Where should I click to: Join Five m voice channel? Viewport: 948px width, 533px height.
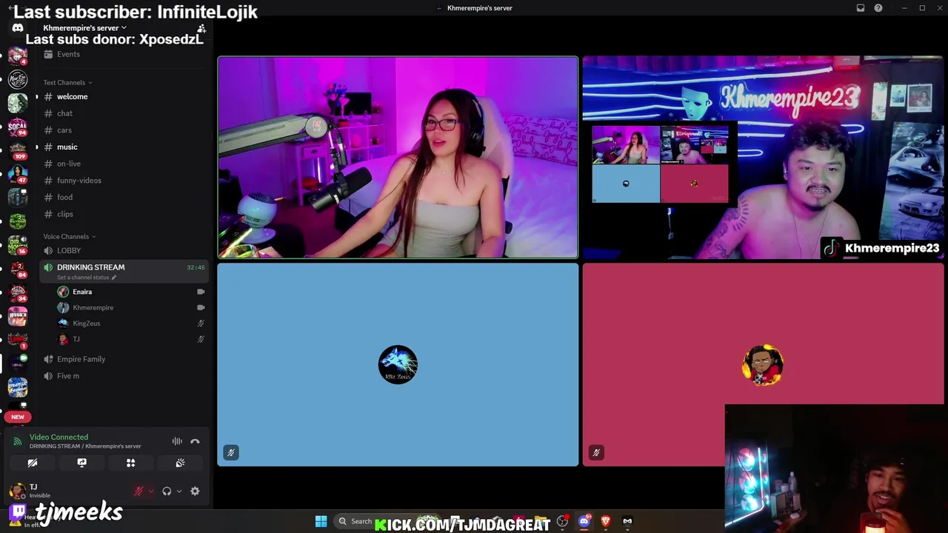click(x=123, y=376)
